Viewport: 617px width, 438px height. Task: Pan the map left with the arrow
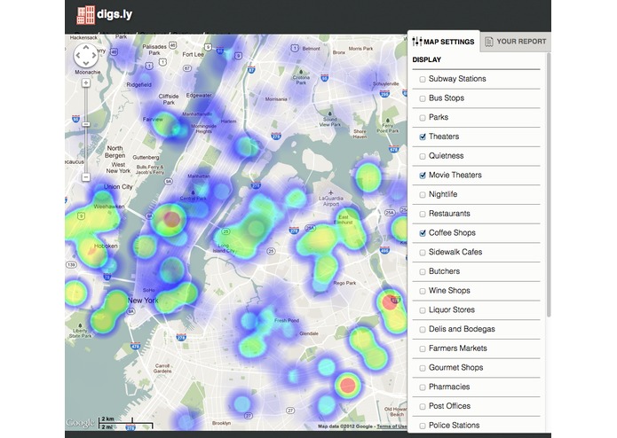click(x=78, y=55)
